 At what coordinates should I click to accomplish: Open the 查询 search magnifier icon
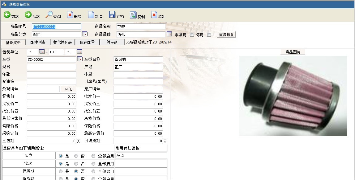[49, 15]
